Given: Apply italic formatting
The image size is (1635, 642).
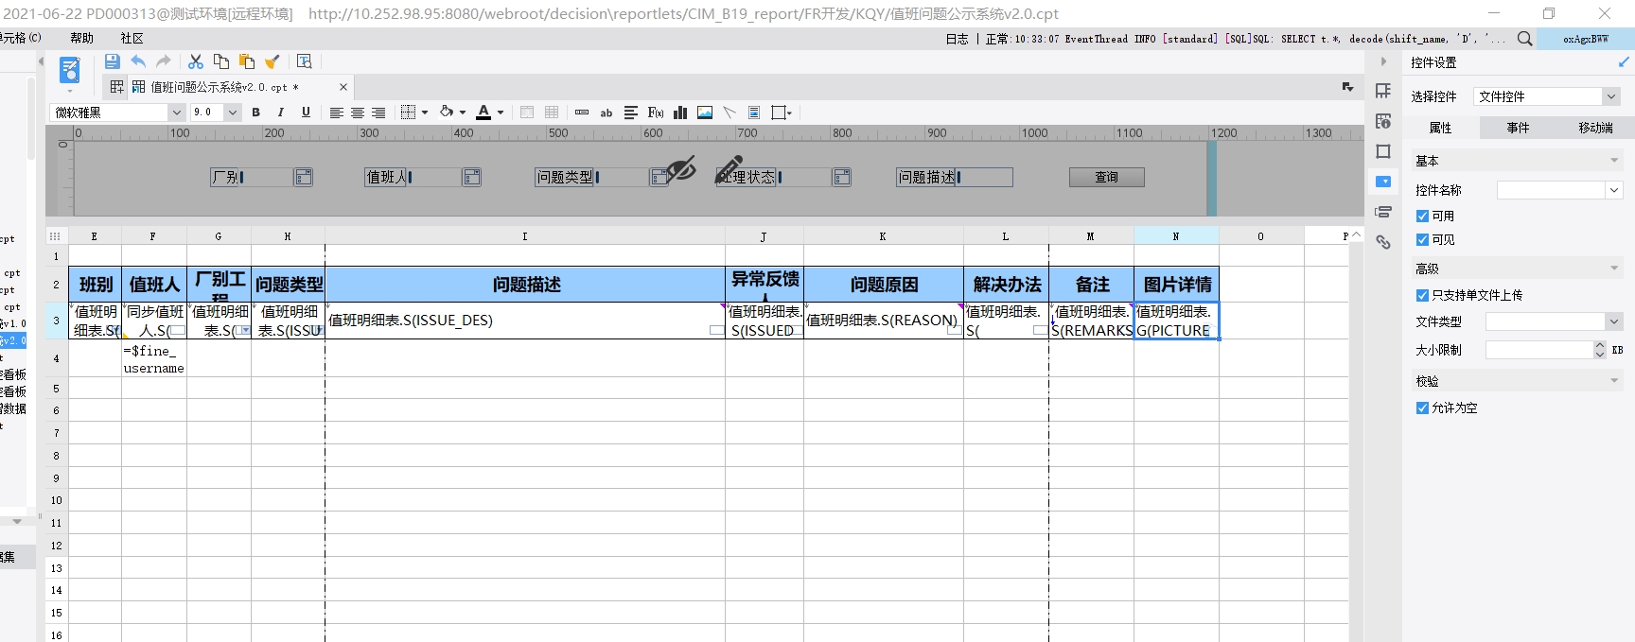Looking at the screenshot, I should 280,113.
